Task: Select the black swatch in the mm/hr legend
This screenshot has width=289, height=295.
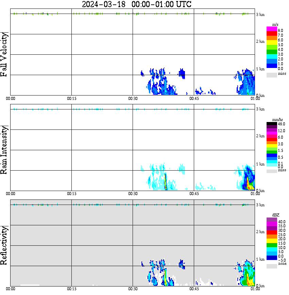Action: (x=272, y=124)
